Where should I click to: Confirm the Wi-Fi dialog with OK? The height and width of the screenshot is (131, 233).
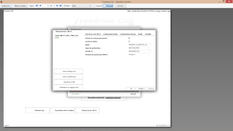(x=130, y=88)
